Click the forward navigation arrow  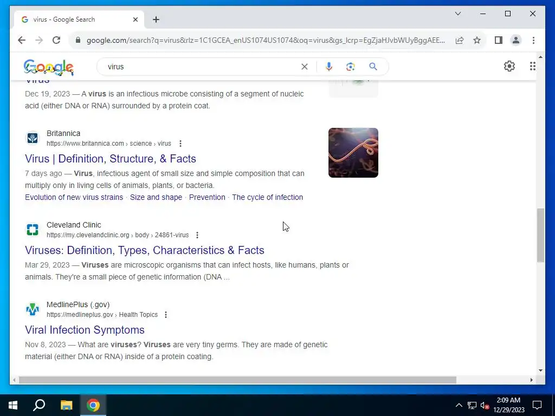tap(39, 40)
